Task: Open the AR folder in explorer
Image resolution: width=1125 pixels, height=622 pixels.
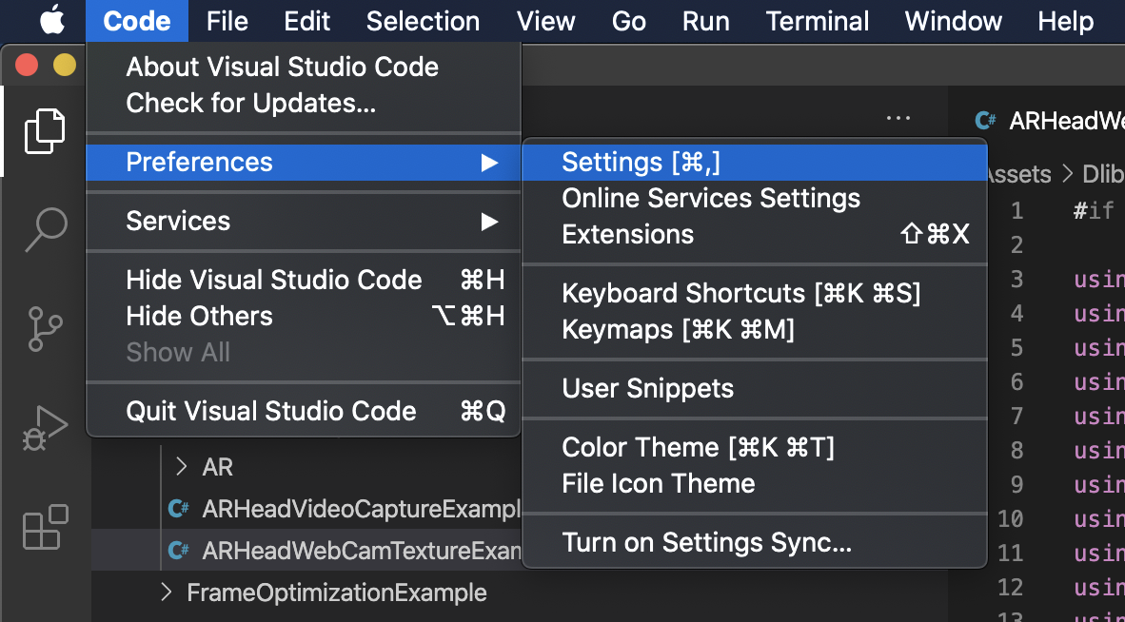Action: click(217, 467)
